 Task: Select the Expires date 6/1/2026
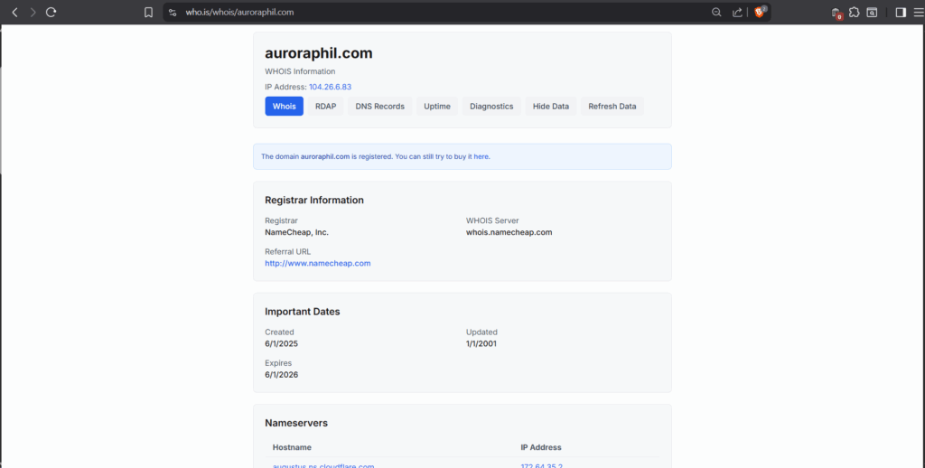click(x=282, y=375)
